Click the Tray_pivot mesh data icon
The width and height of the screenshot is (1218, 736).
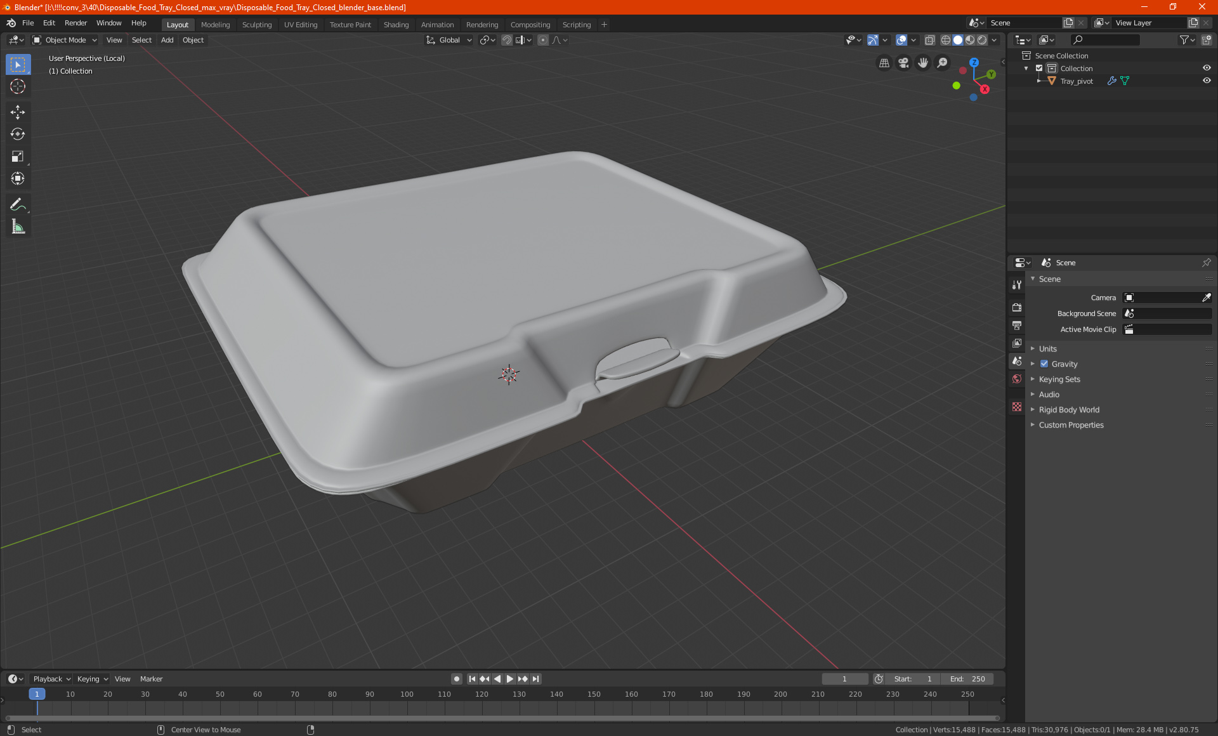[x=1125, y=81]
